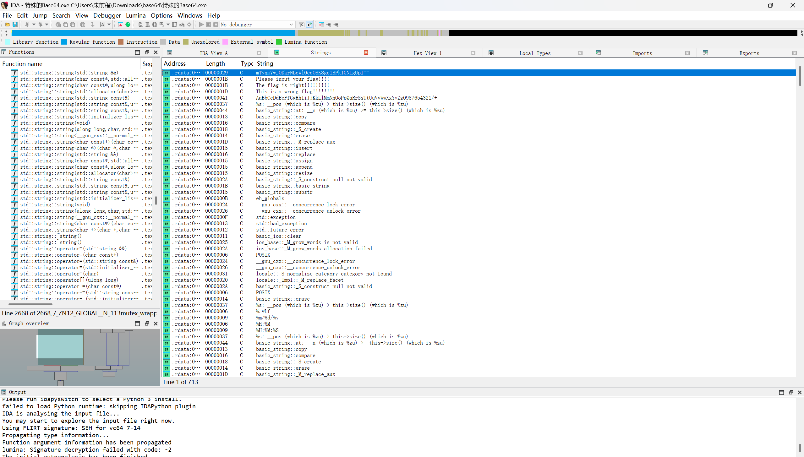This screenshot has height=457, width=804.
Task: Open the No debugger dropdown
Action: pyautogui.click(x=291, y=24)
